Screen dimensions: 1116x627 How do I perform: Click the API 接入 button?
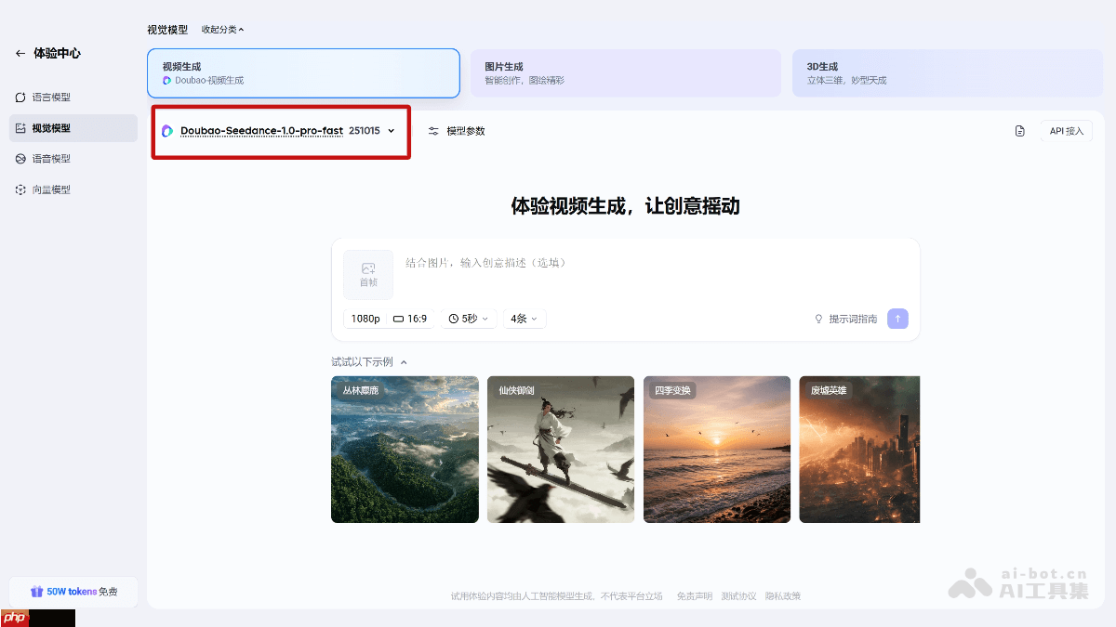coord(1066,131)
